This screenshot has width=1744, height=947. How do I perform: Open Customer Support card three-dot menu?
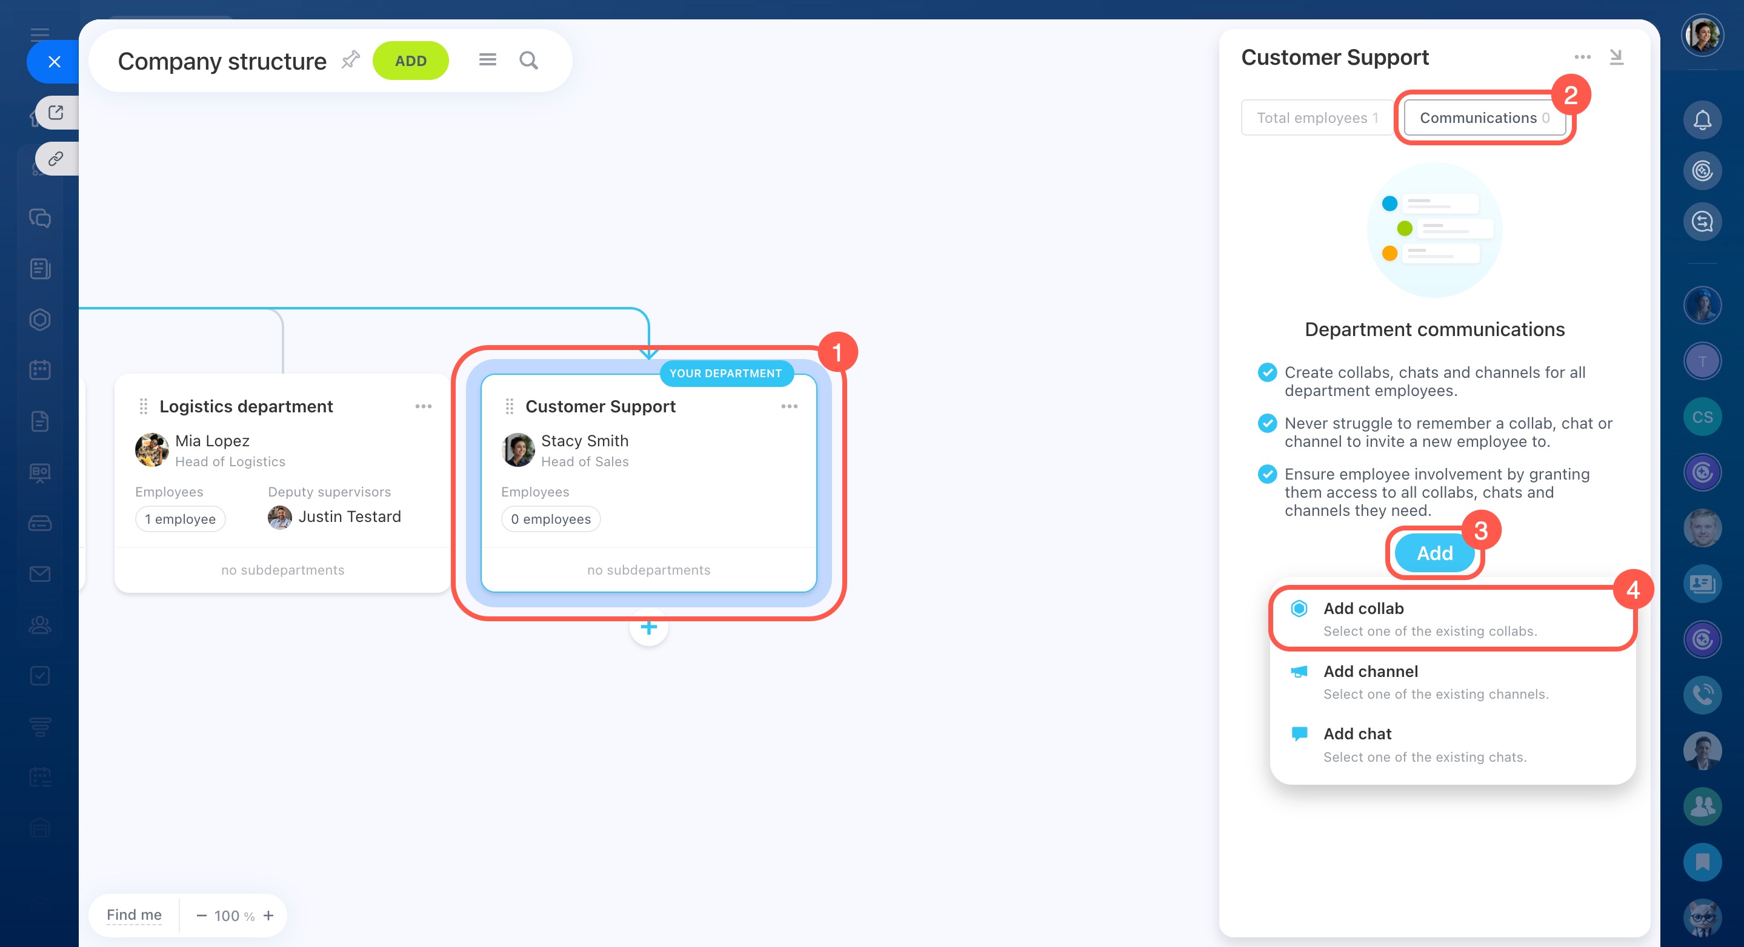pos(789,406)
